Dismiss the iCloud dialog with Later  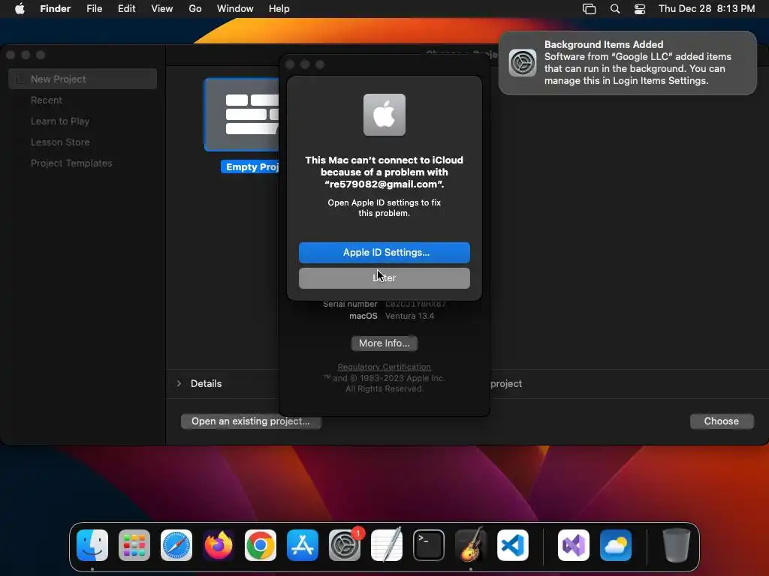(x=384, y=278)
